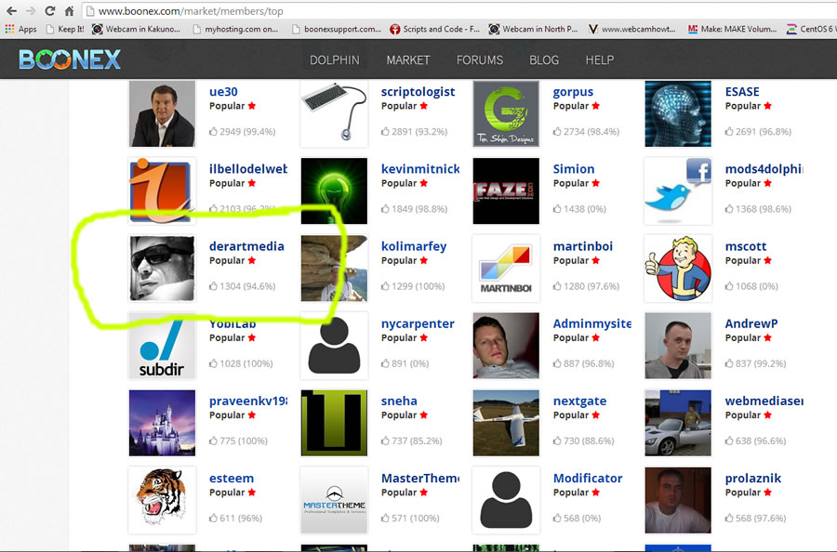
Task: Open sneha profile link
Action: pyautogui.click(x=399, y=401)
